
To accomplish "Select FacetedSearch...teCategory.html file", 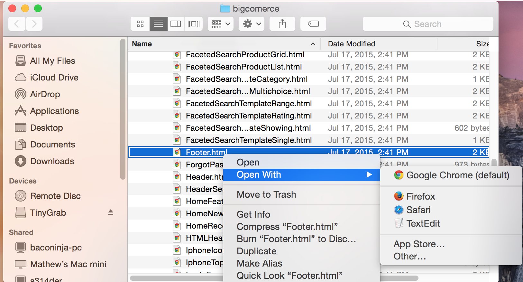I will (247, 79).
